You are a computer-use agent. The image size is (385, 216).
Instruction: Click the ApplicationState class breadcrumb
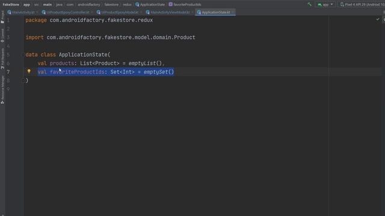pyautogui.click(x=150, y=4)
